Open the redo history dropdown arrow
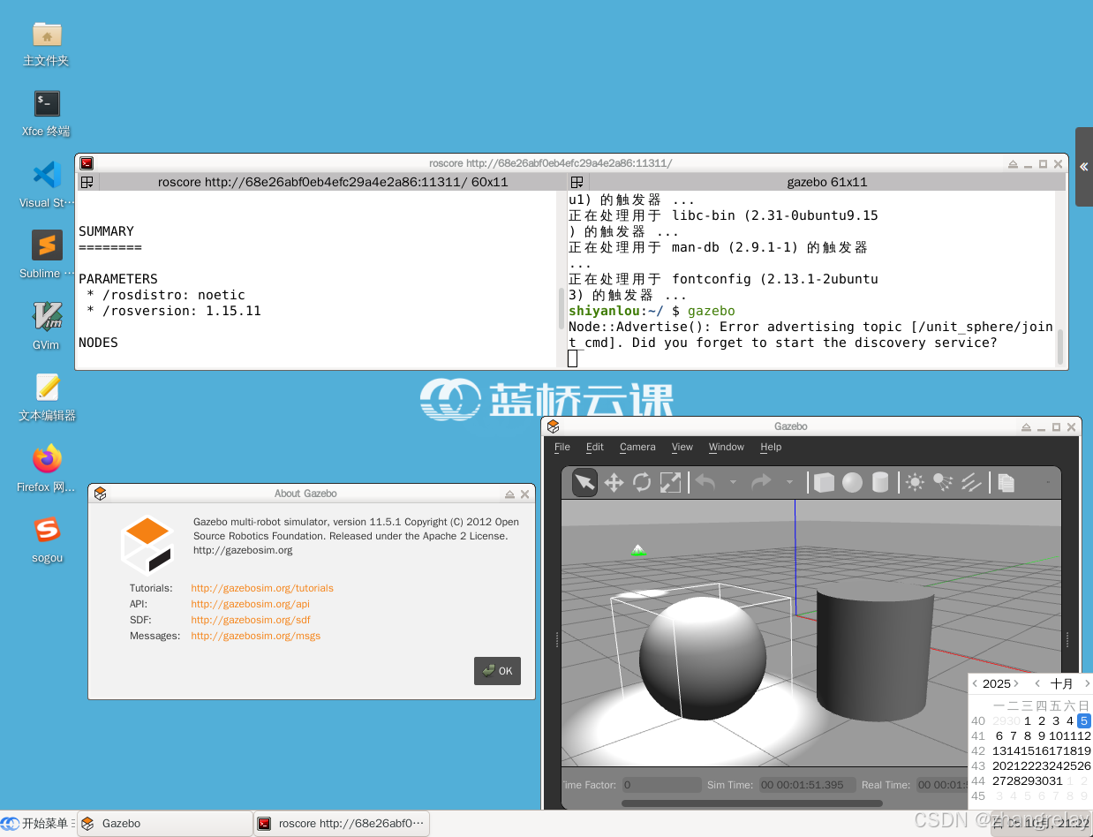The width and height of the screenshot is (1093, 837). pos(789,482)
